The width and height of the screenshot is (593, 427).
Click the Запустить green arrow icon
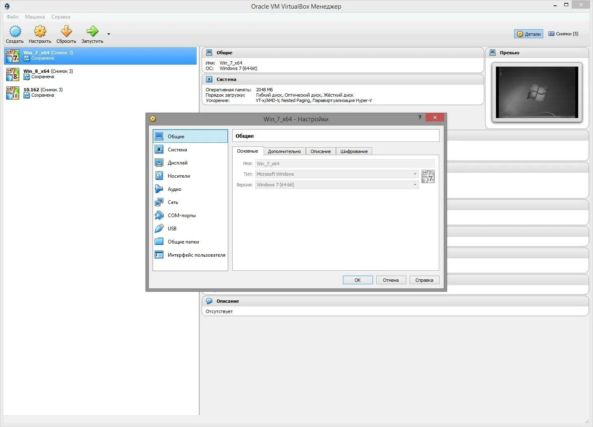click(92, 31)
